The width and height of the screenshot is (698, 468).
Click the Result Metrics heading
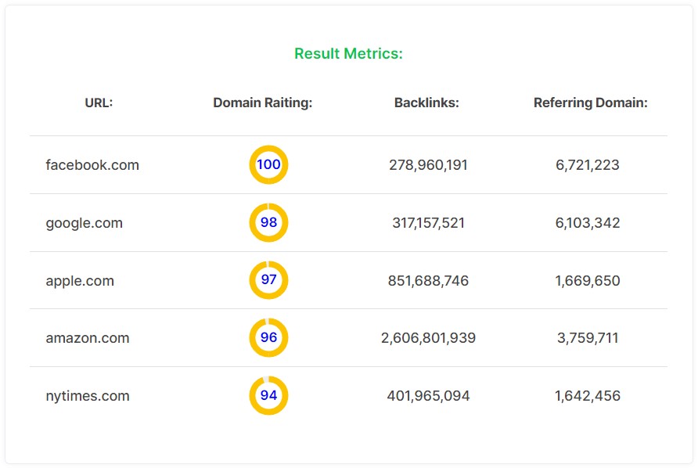tap(349, 54)
